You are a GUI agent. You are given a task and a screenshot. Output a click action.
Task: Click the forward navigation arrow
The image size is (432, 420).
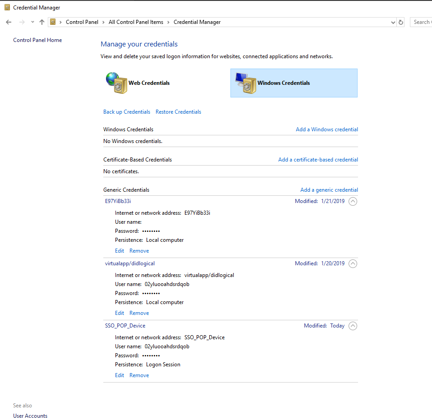[22, 22]
